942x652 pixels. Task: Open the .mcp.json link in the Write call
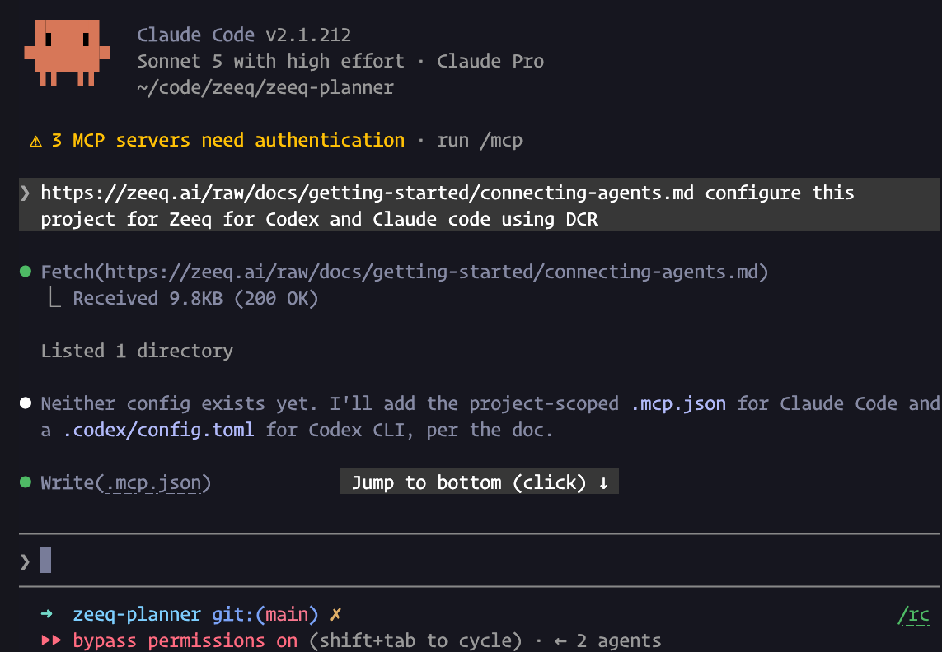coord(153,482)
